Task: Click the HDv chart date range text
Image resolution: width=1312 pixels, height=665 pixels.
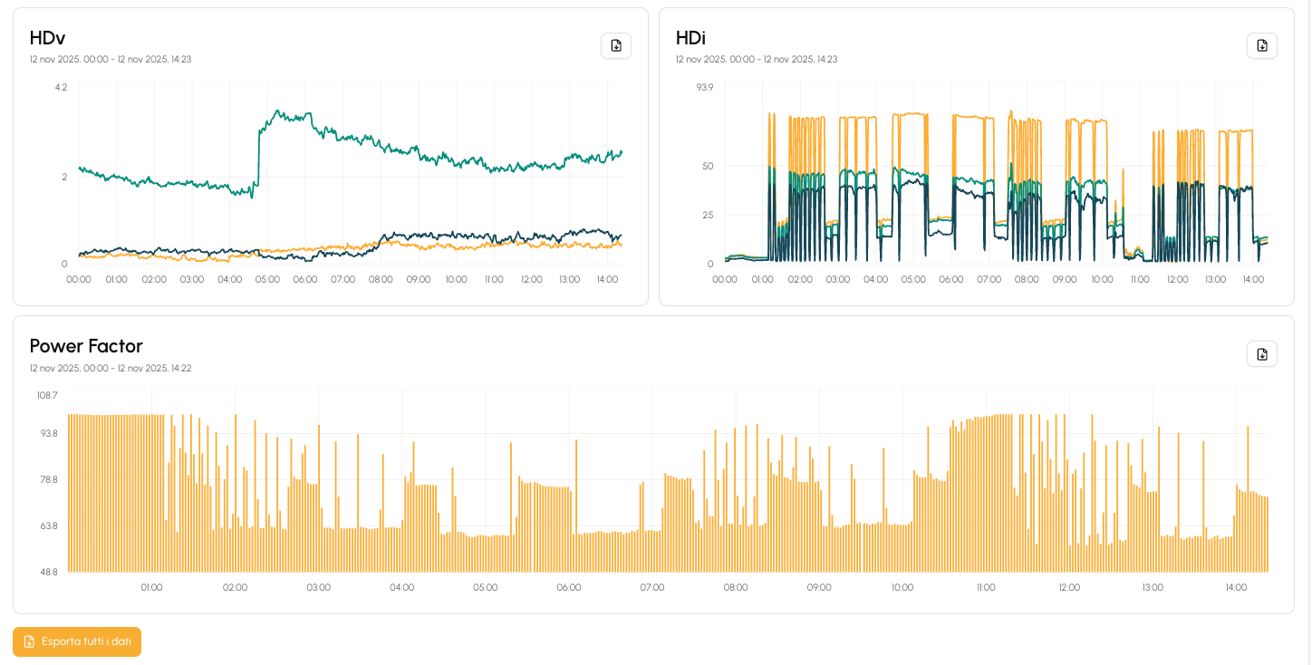Action: coord(111,60)
